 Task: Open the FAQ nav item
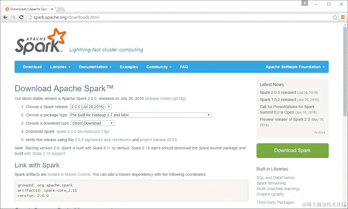[x=184, y=67]
